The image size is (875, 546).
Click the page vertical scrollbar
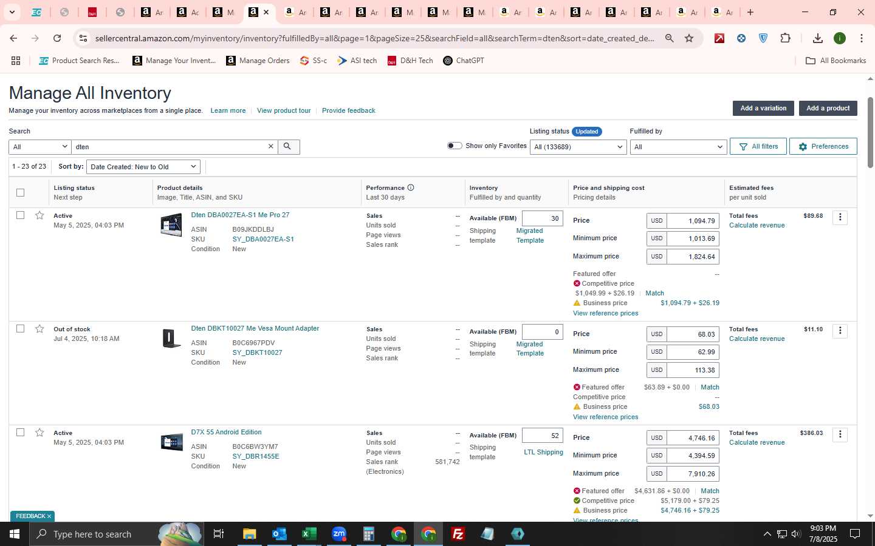(870, 132)
